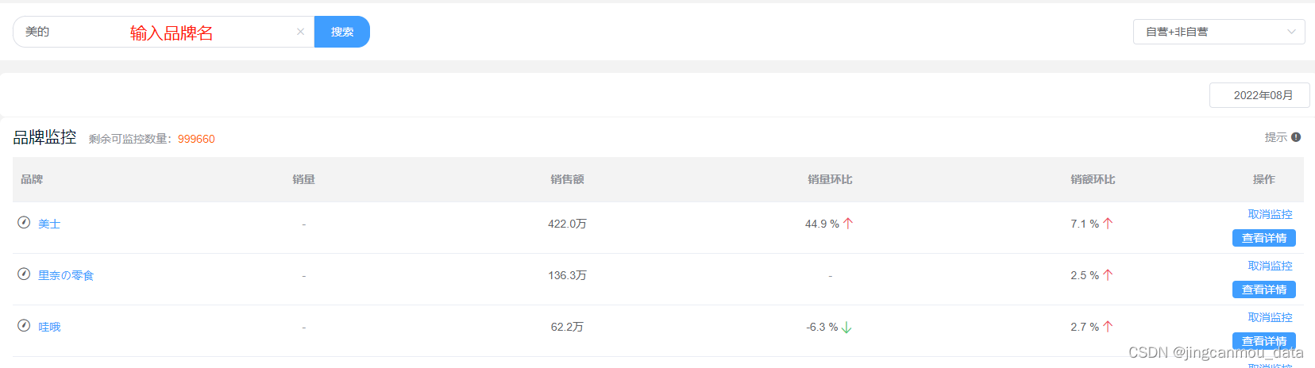Click the 销售额 column header
The height and width of the screenshot is (368, 1315).
pyautogui.click(x=567, y=179)
